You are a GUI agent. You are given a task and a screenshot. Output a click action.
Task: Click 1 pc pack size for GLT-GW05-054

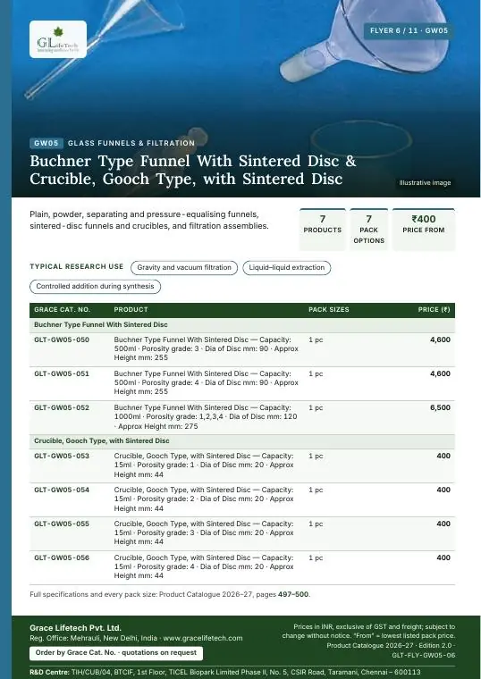click(316, 490)
